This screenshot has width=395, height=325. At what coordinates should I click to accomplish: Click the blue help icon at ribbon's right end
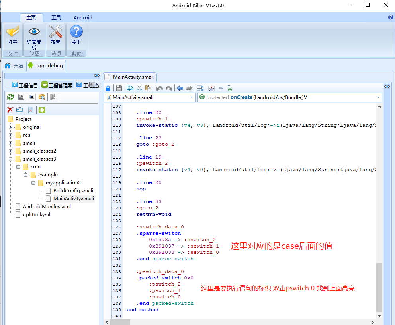click(391, 17)
